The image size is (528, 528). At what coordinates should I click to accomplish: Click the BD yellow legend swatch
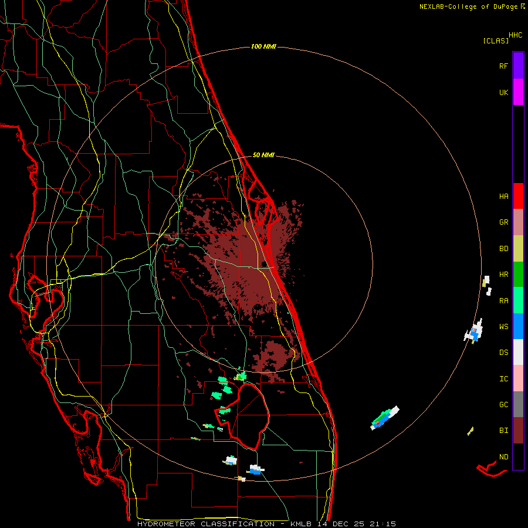click(x=518, y=249)
